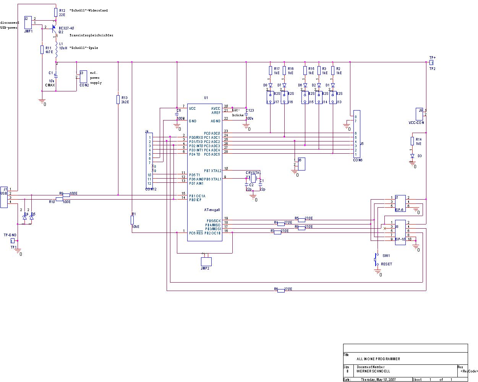
Task: Click the Y1 crystal symbol near XTAL pins
Action: pos(253,179)
